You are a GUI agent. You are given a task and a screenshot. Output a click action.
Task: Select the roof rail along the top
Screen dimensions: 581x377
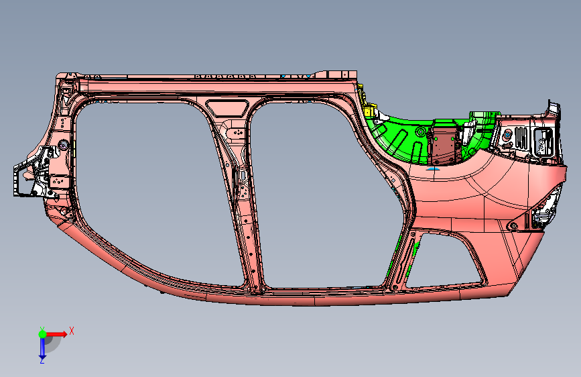(215, 88)
